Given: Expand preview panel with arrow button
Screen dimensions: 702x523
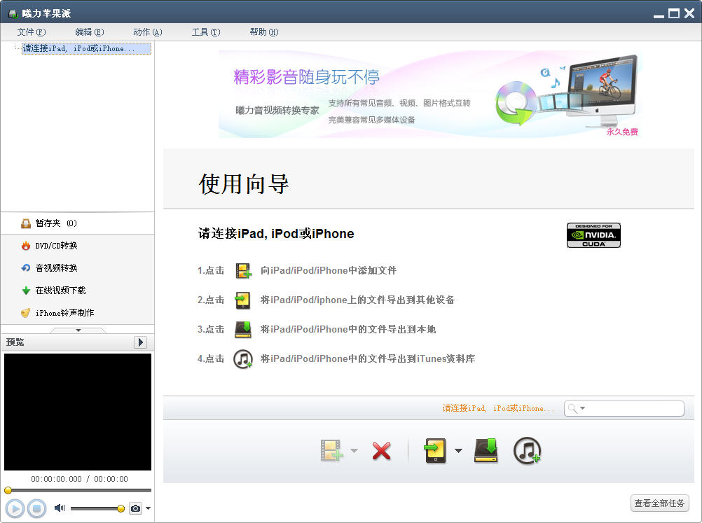Looking at the screenshot, I should 141,342.
